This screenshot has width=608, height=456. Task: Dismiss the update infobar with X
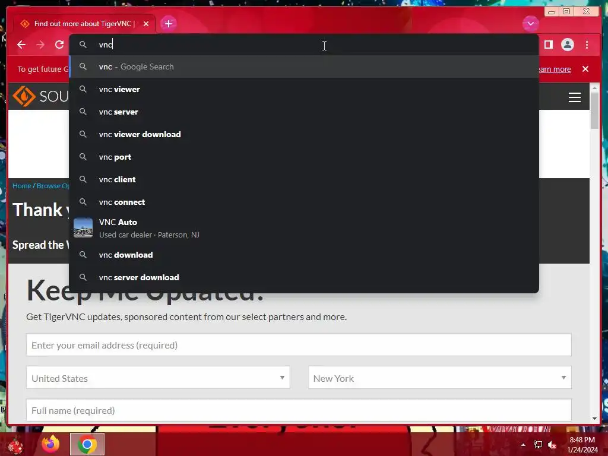[585, 69]
